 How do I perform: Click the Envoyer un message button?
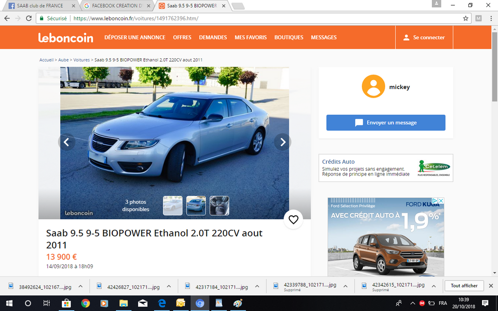point(386,122)
